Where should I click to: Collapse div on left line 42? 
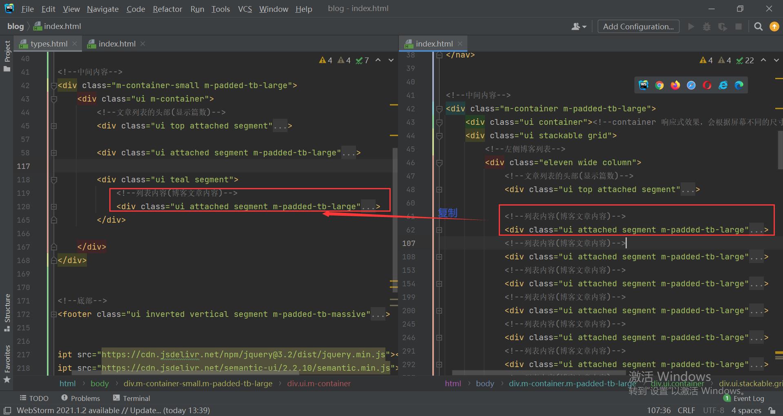[53, 86]
